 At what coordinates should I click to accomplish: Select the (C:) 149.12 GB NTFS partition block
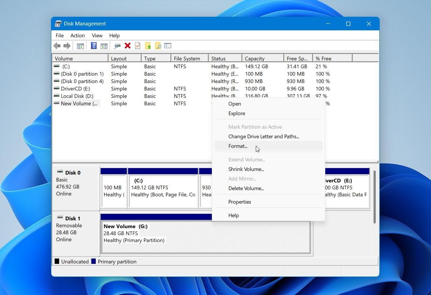pyautogui.click(x=163, y=188)
